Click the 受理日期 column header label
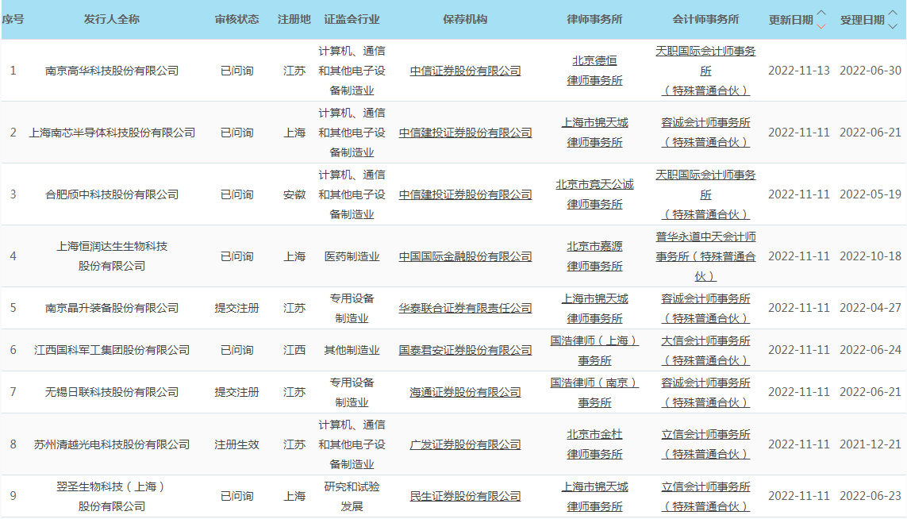The width and height of the screenshot is (907, 519). coord(862,20)
